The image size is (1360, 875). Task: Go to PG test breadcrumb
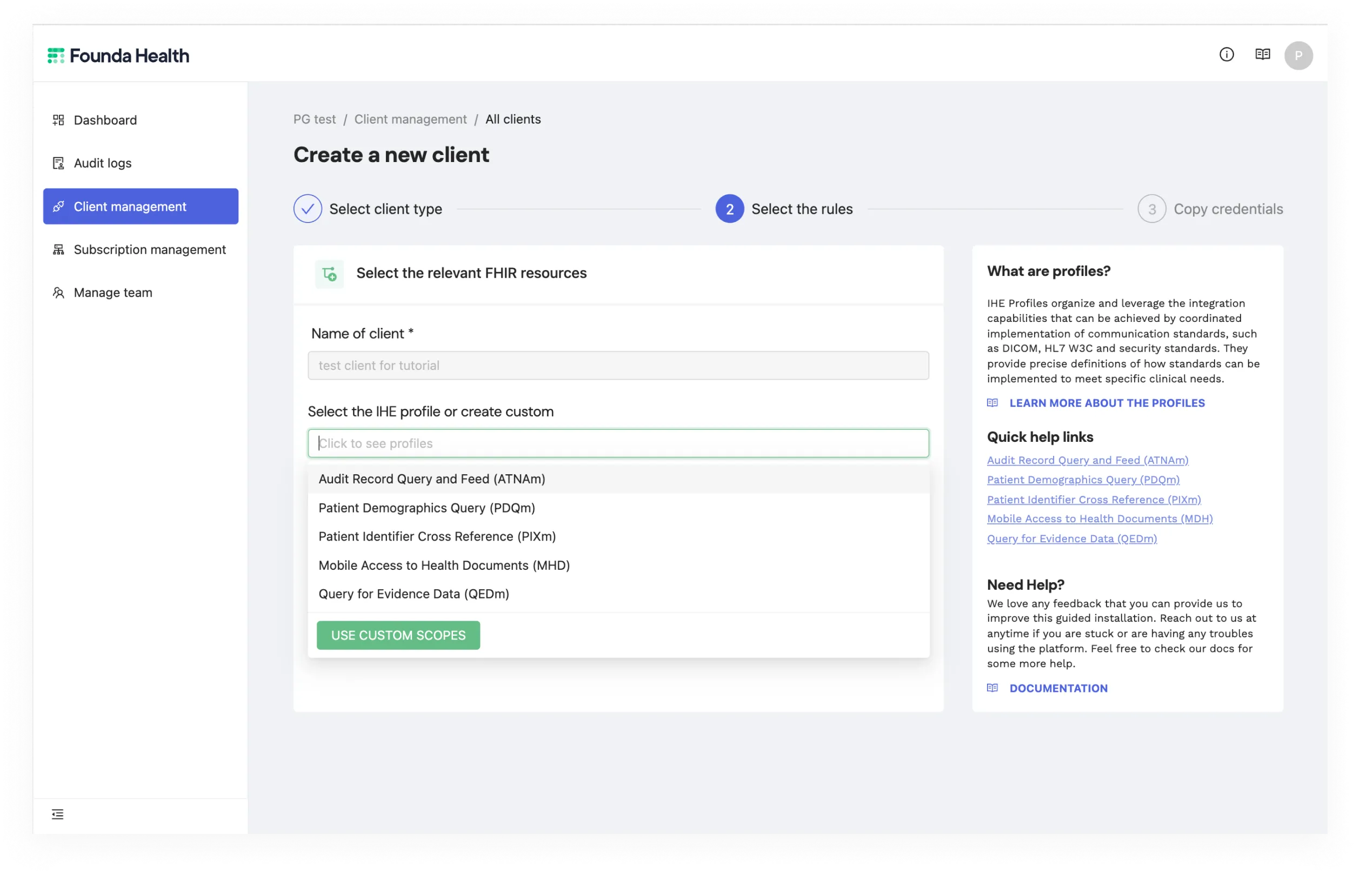[x=315, y=119]
